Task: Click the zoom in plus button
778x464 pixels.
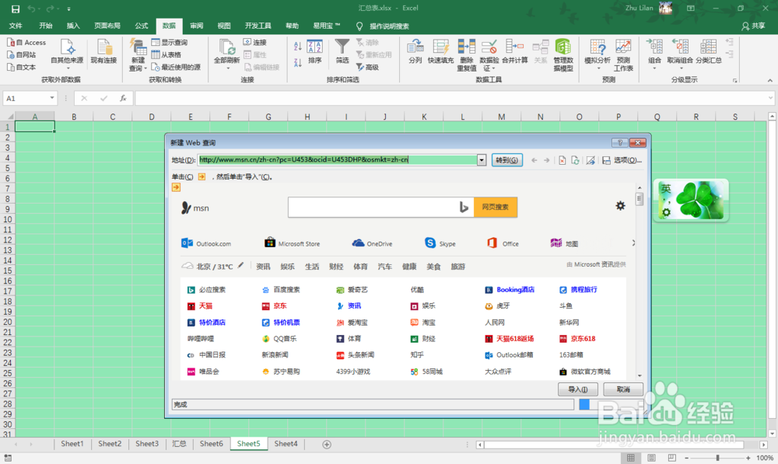Action: 748,458
